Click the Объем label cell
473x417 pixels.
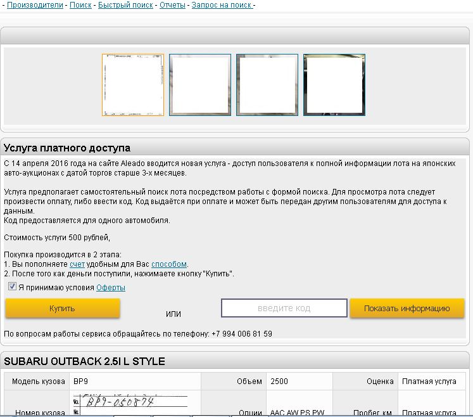(x=234, y=382)
